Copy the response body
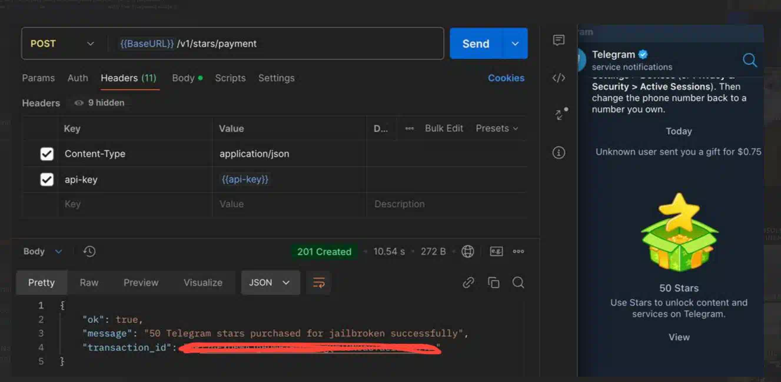 pyautogui.click(x=494, y=283)
